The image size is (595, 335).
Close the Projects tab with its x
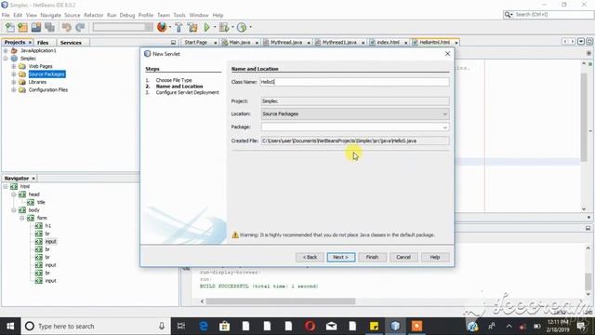[x=30, y=43]
